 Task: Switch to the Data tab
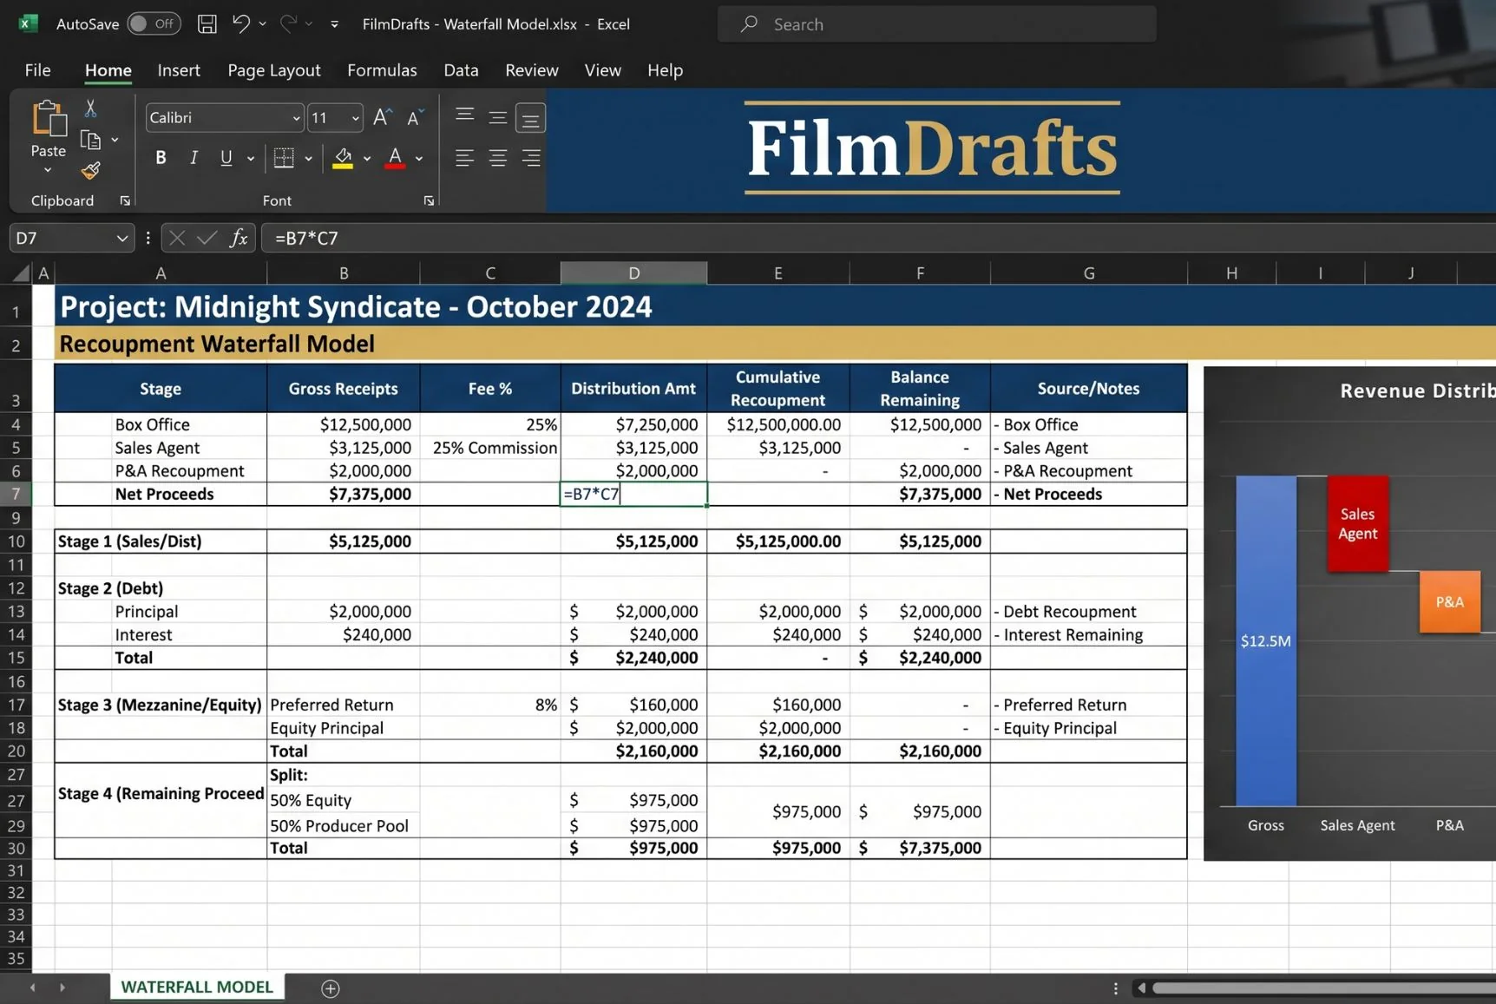(461, 70)
